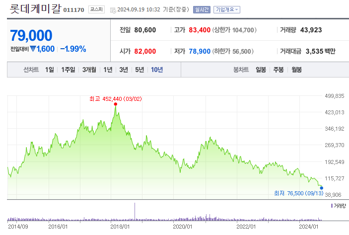This screenshot has width=349, height=235.
Task: Show the 5년 line chart
Action: 140,70
